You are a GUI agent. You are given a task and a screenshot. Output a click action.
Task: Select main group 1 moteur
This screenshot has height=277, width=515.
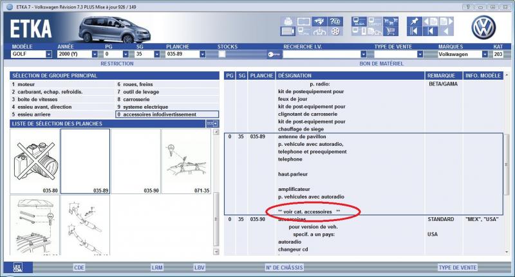click(62, 84)
